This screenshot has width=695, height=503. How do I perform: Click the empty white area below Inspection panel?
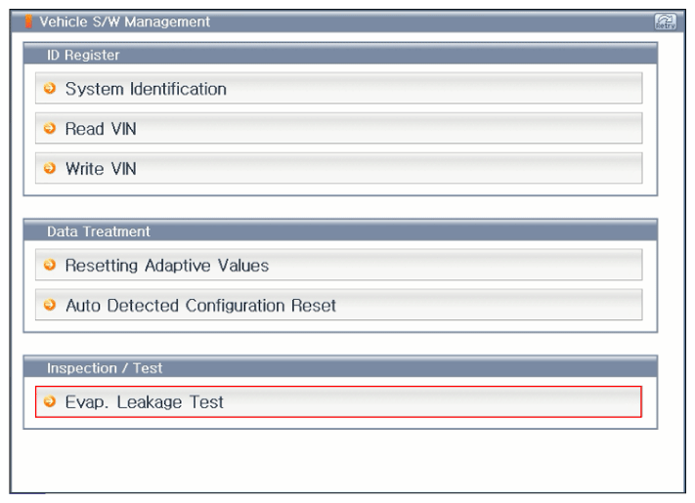tap(342, 459)
